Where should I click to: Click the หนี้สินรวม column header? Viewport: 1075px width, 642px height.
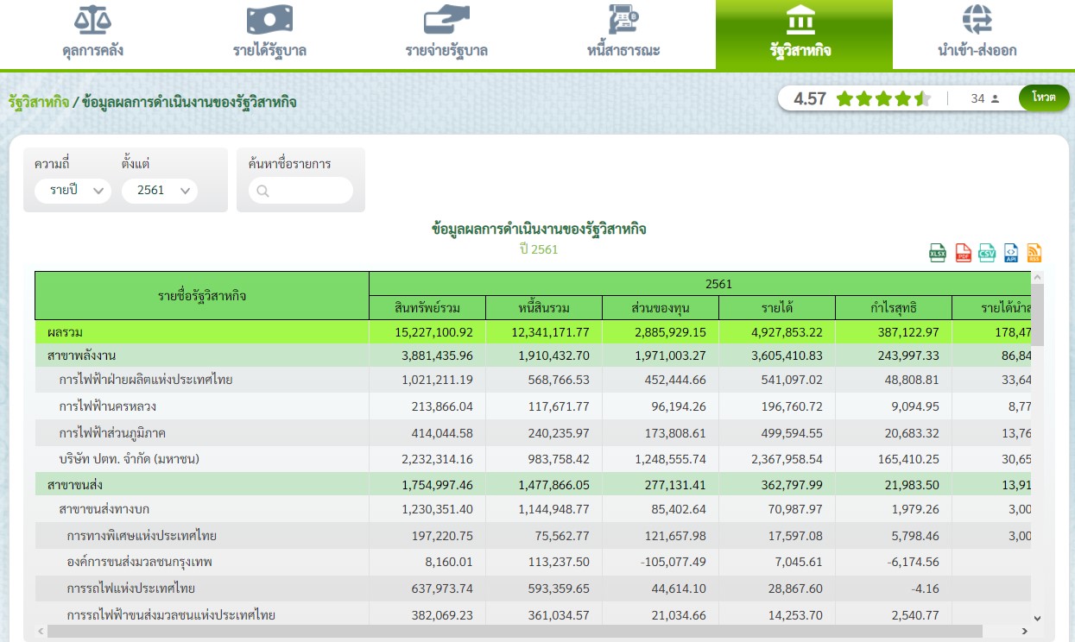pyautogui.click(x=544, y=308)
